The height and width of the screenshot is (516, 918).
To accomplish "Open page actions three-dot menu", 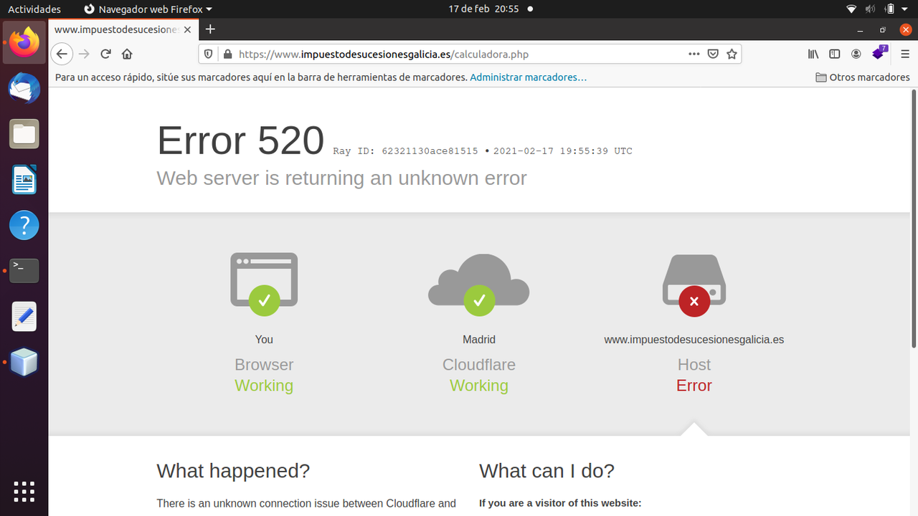I will [x=694, y=54].
